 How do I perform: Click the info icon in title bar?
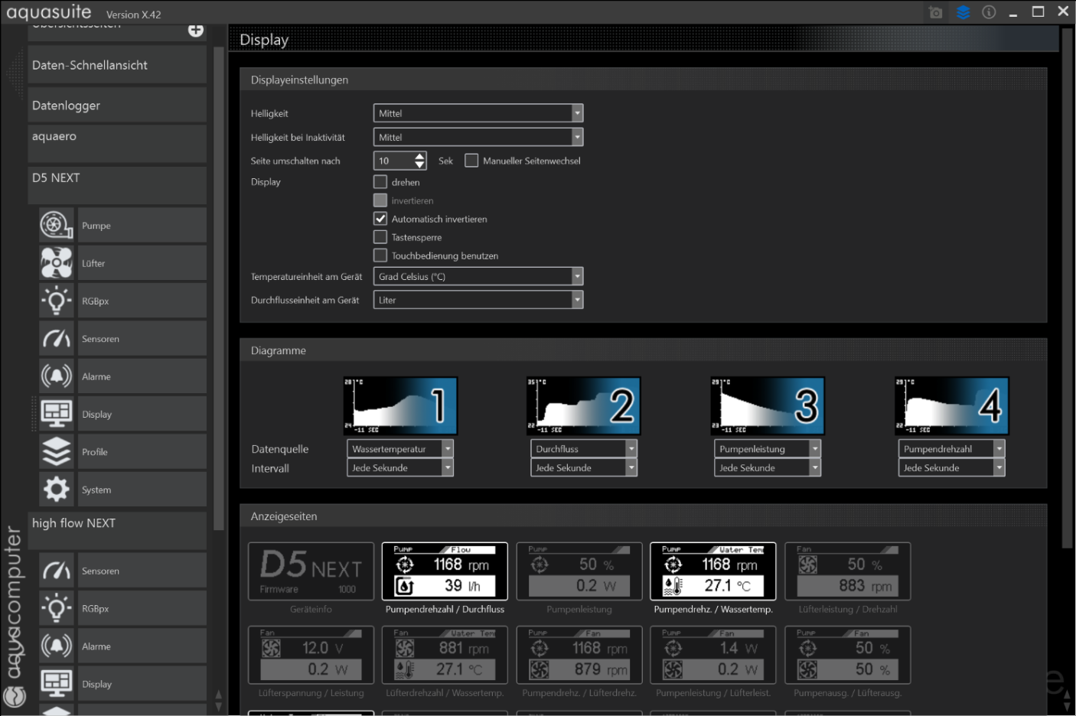click(989, 12)
